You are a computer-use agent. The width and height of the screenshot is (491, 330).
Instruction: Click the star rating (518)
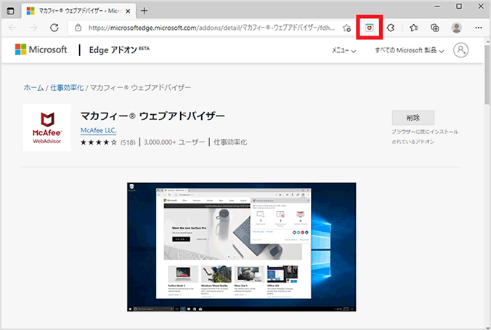(108, 142)
